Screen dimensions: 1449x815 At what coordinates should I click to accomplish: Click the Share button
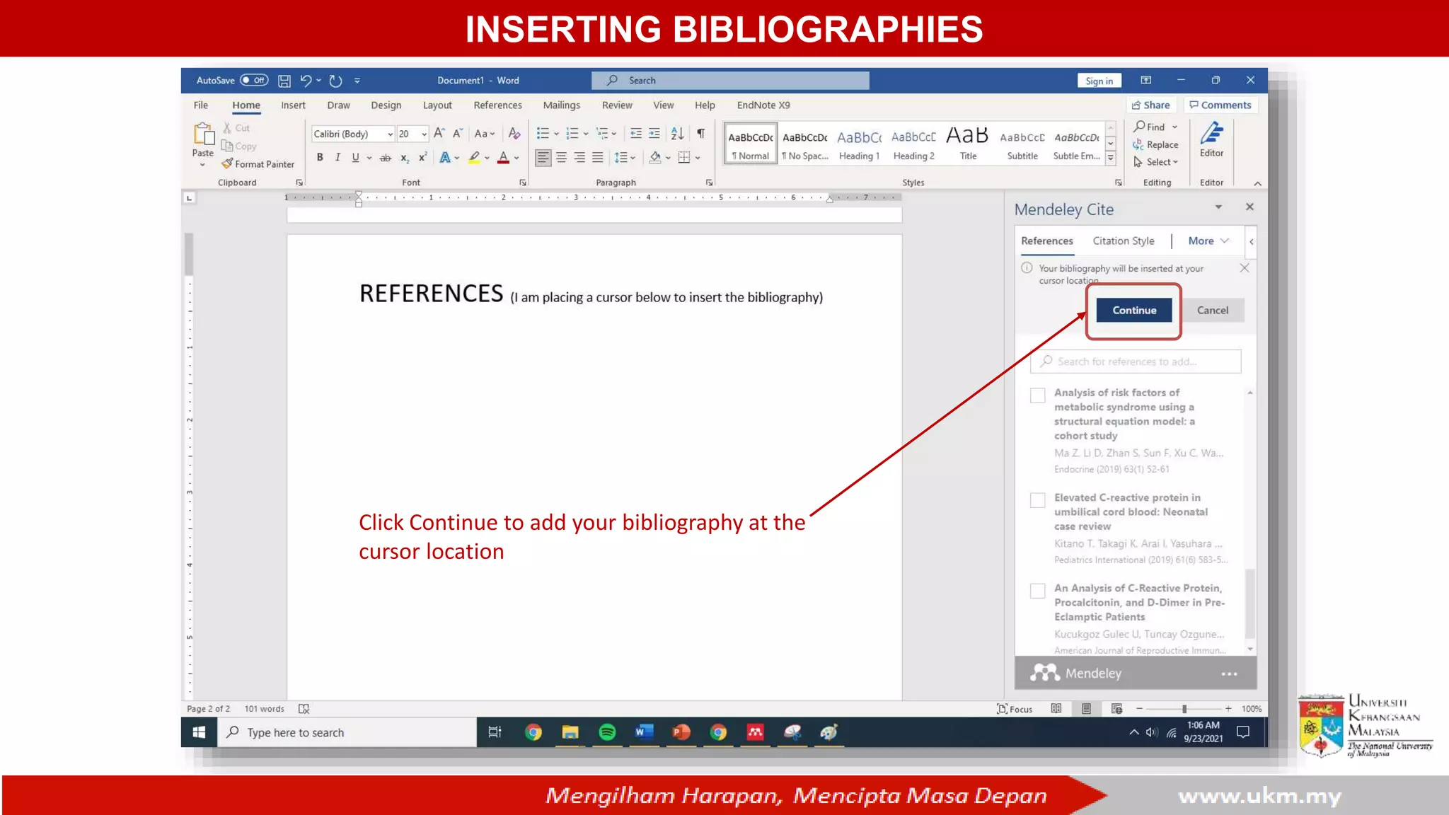[x=1151, y=105]
